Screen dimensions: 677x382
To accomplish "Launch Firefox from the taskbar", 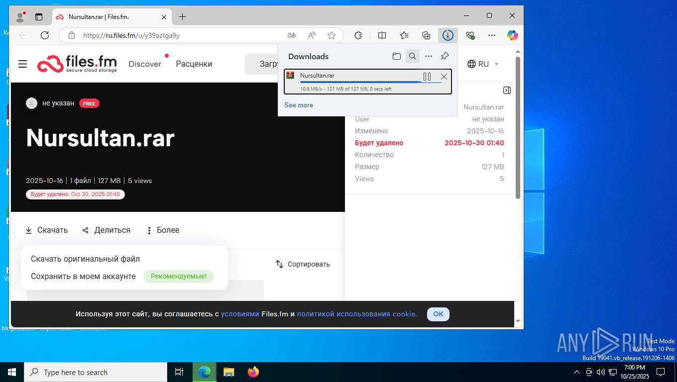I will [x=253, y=372].
